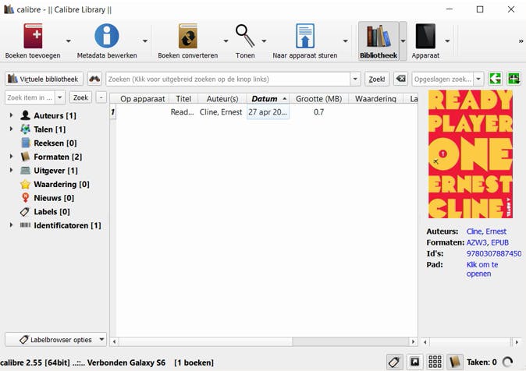Click the Tonen magnifying glass icon

(x=245, y=36)
